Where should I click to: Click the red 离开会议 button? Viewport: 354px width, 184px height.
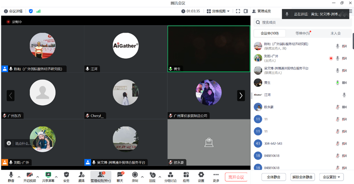point(236,177)
